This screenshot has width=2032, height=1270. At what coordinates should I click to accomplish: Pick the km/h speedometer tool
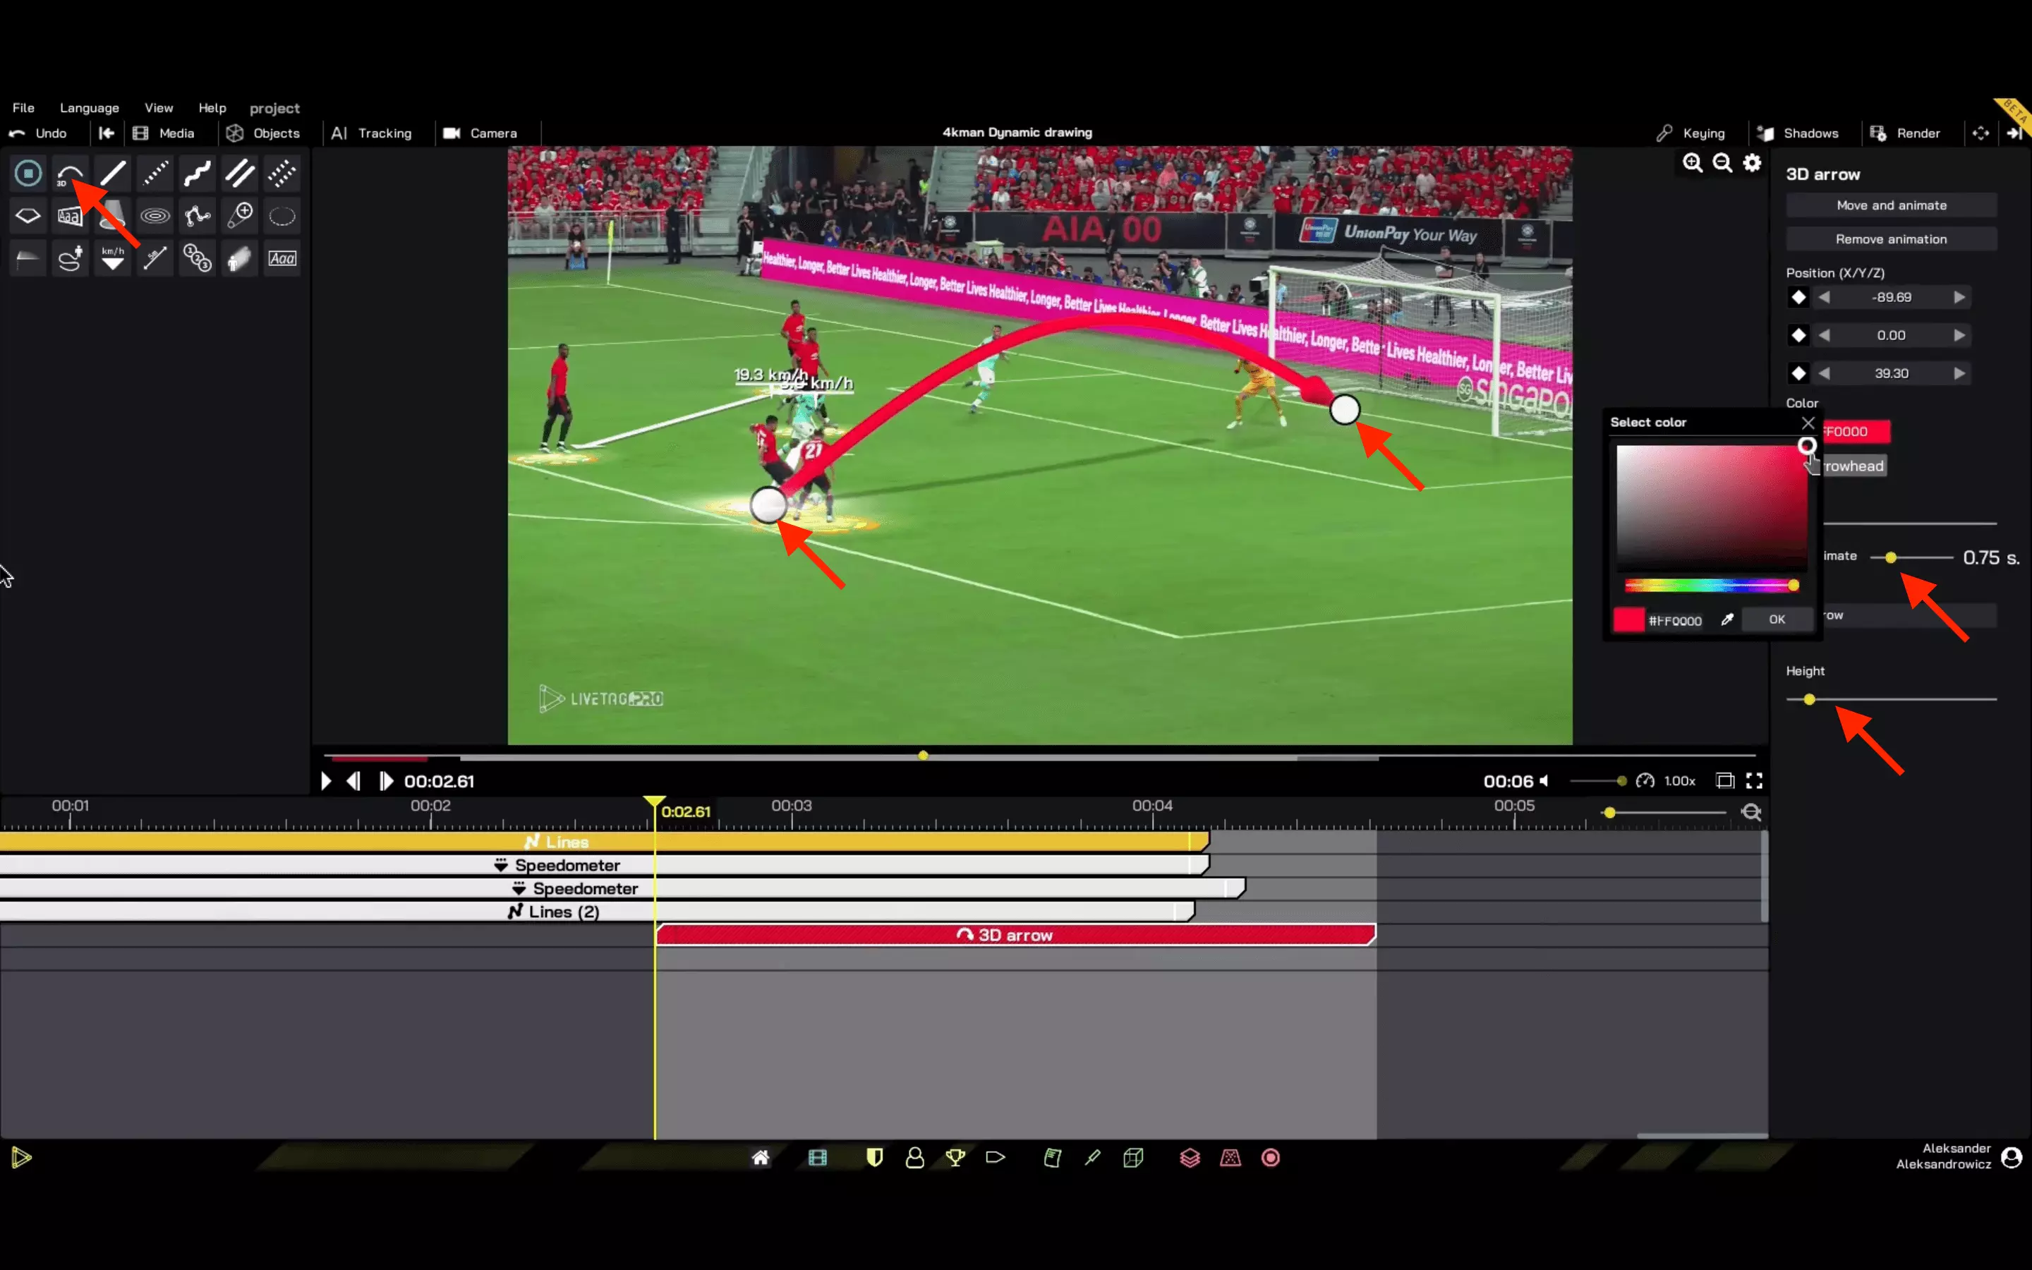112,259
